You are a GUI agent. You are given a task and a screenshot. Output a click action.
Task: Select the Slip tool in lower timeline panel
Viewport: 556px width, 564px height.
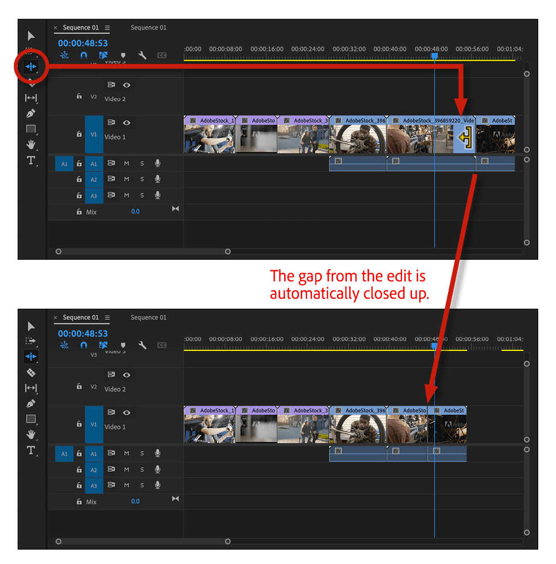click(31, 388)
